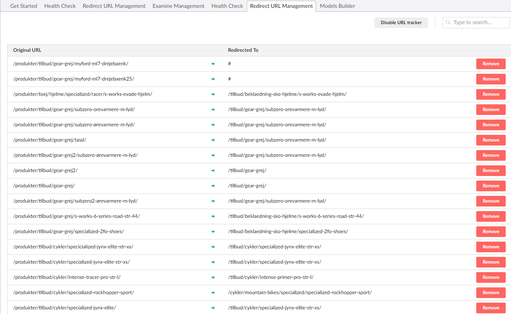The width and height of the screenshot is (511, 314).
Task: Click the Original URL column header
Action: pos(27,50)
